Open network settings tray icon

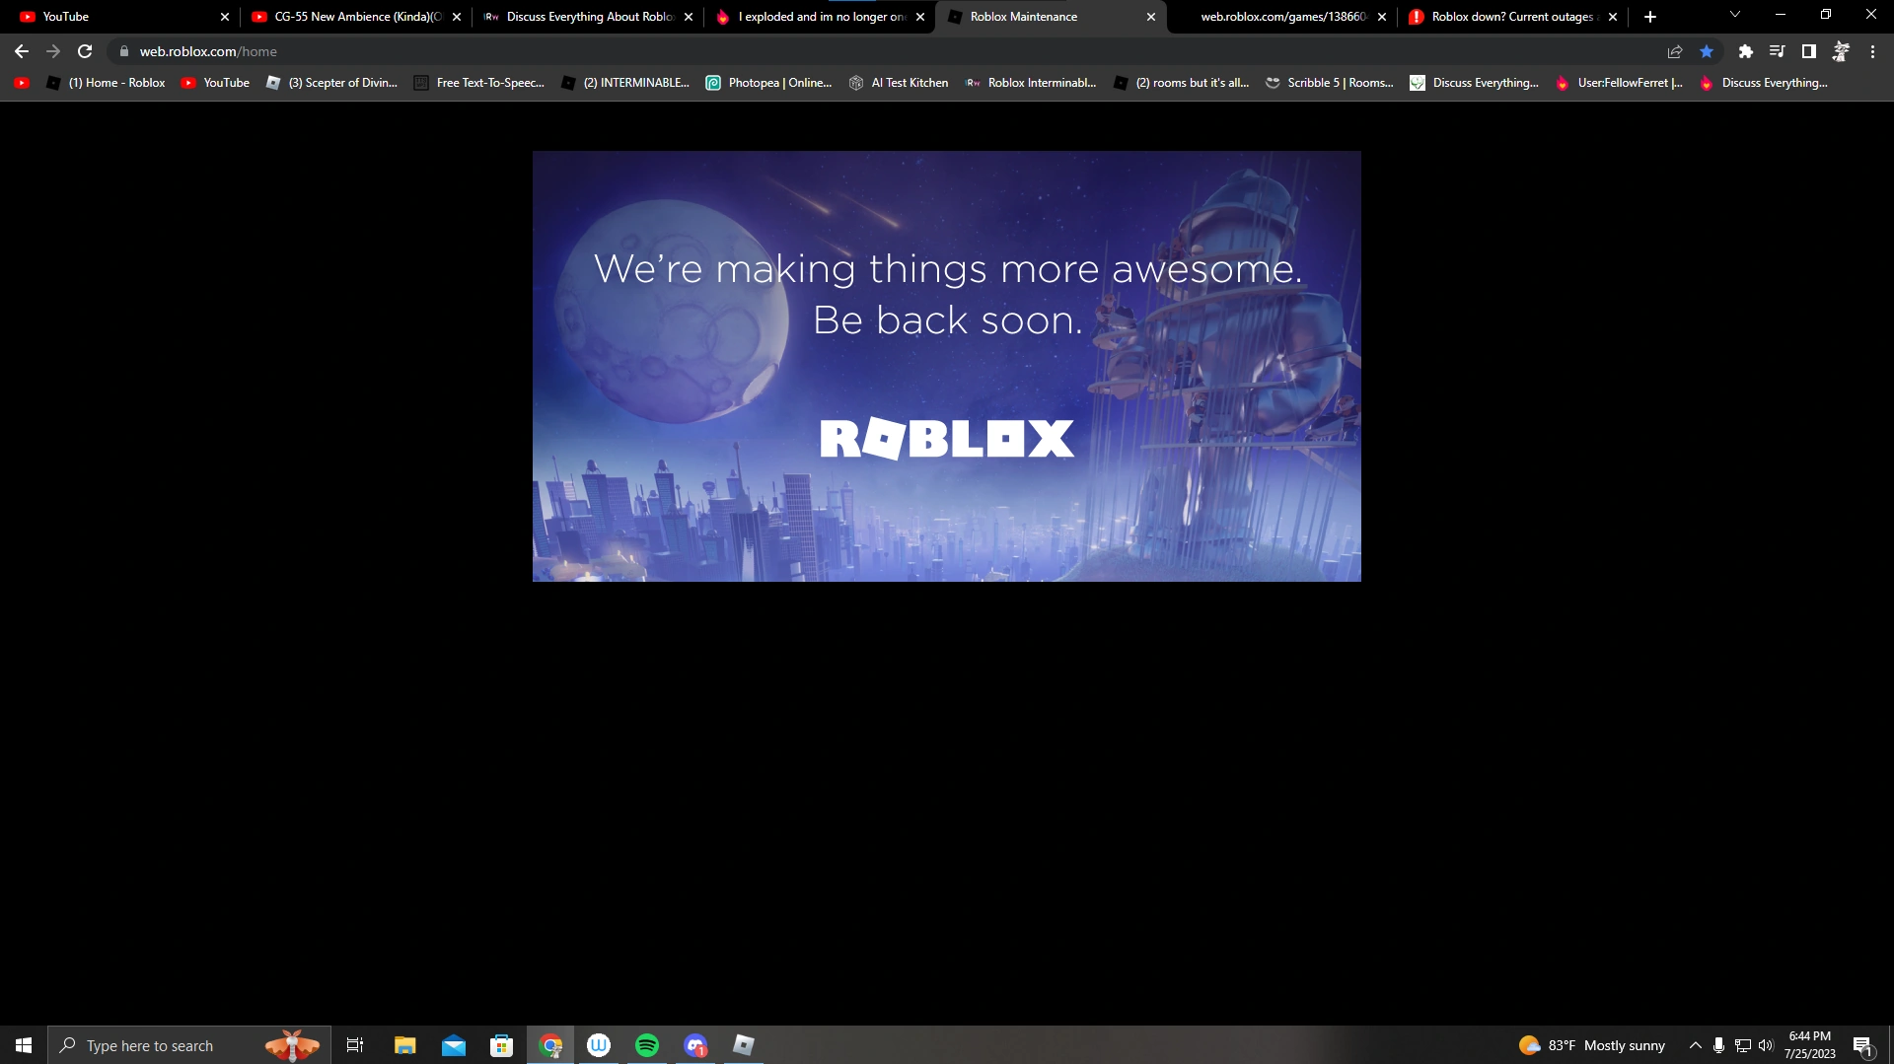click(1743, 1045)
